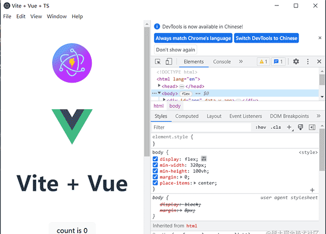326x234 pixels.
Task: Click the warnings count badge
Action: [263, 62]
